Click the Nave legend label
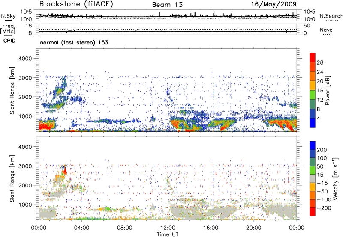This screenshot has height=237, width=343. pyautogui.click(x=326, y=30)
